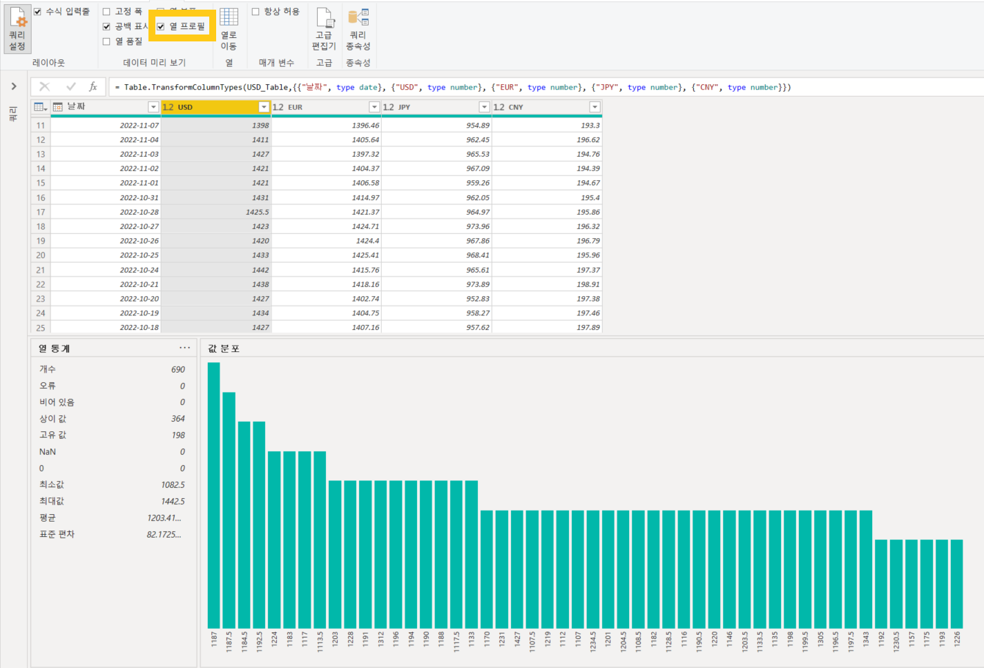Toggle the 공백 표시 checkbox
This screenshot has height=668, width=984.
click(106, 26)
